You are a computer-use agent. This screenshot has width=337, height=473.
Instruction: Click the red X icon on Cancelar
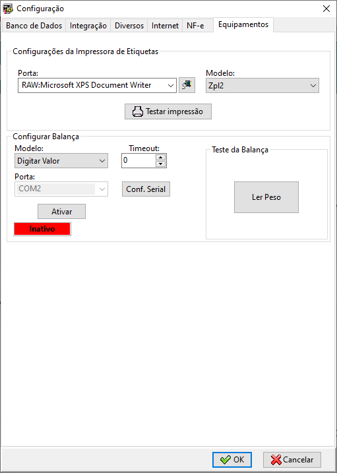(276, 460)
